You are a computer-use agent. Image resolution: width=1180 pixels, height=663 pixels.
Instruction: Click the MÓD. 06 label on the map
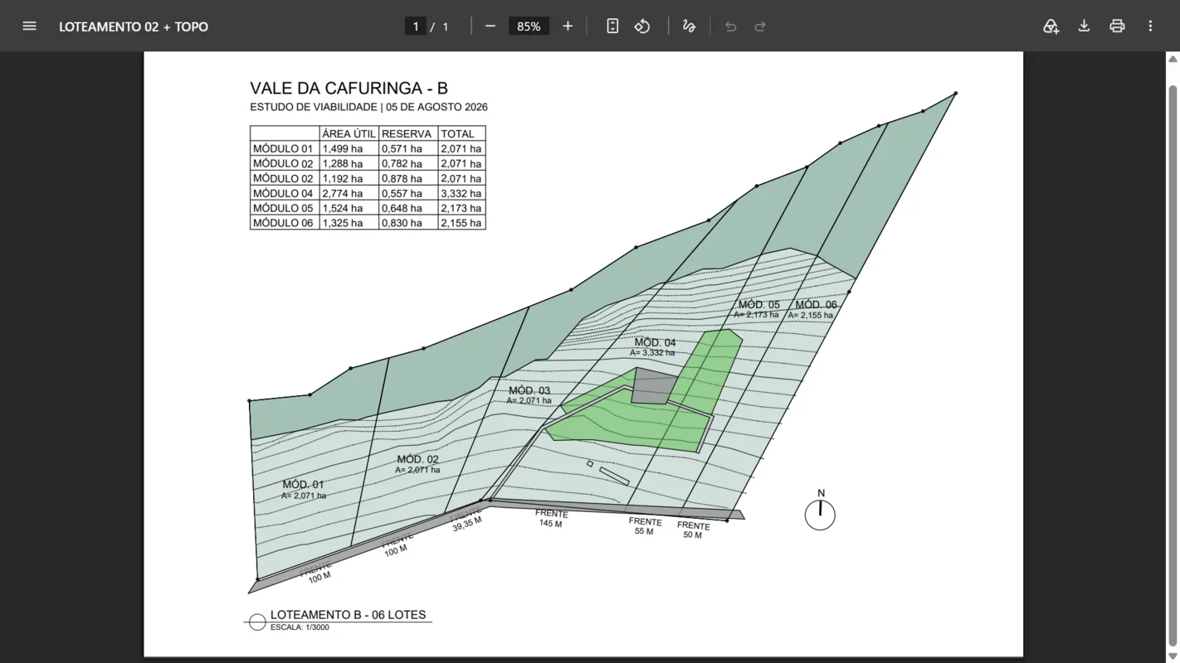[x=816, y=305]
